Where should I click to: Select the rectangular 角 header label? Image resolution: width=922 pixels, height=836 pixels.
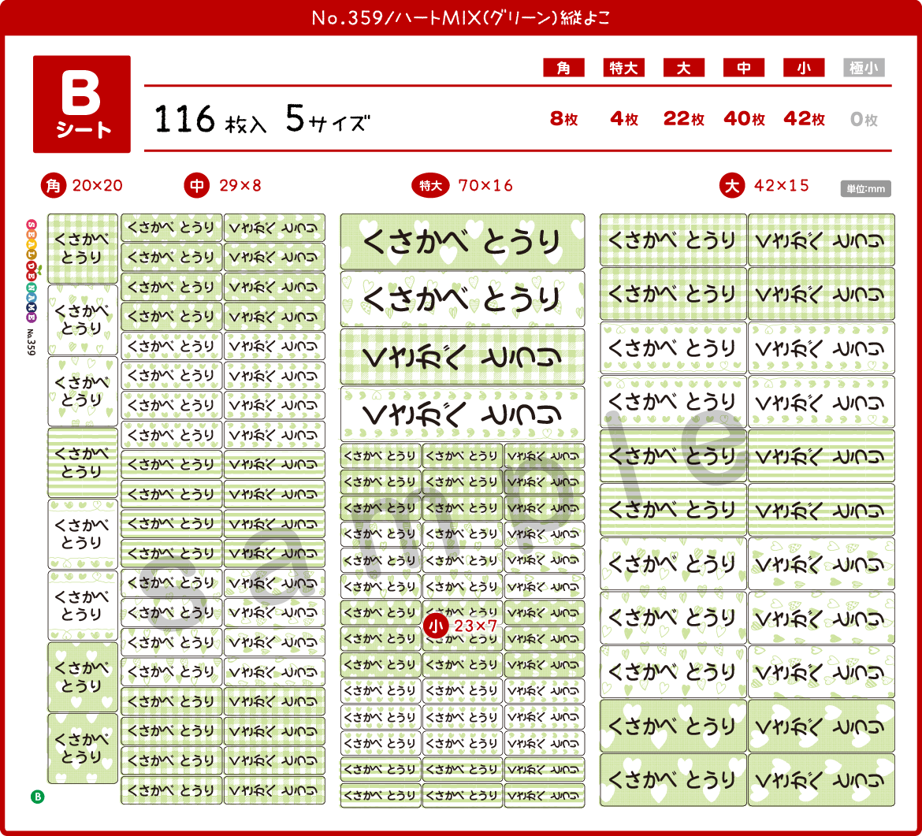coord(563,68)
